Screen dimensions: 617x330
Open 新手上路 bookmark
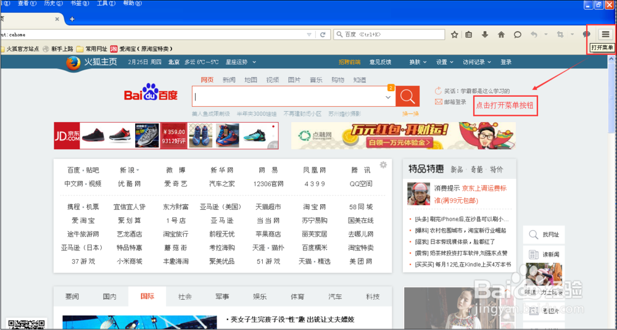(58, 49)
